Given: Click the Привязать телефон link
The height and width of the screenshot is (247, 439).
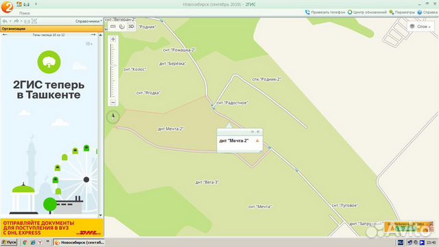Looking at the screenshot, I should 325,12.
